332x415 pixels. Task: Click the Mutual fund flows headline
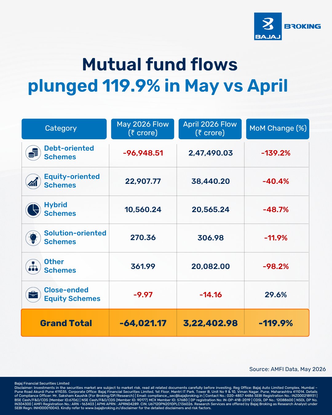pyautogui.click(x=160, y=65)
